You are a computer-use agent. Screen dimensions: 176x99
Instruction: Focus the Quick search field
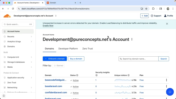(18, 24)
